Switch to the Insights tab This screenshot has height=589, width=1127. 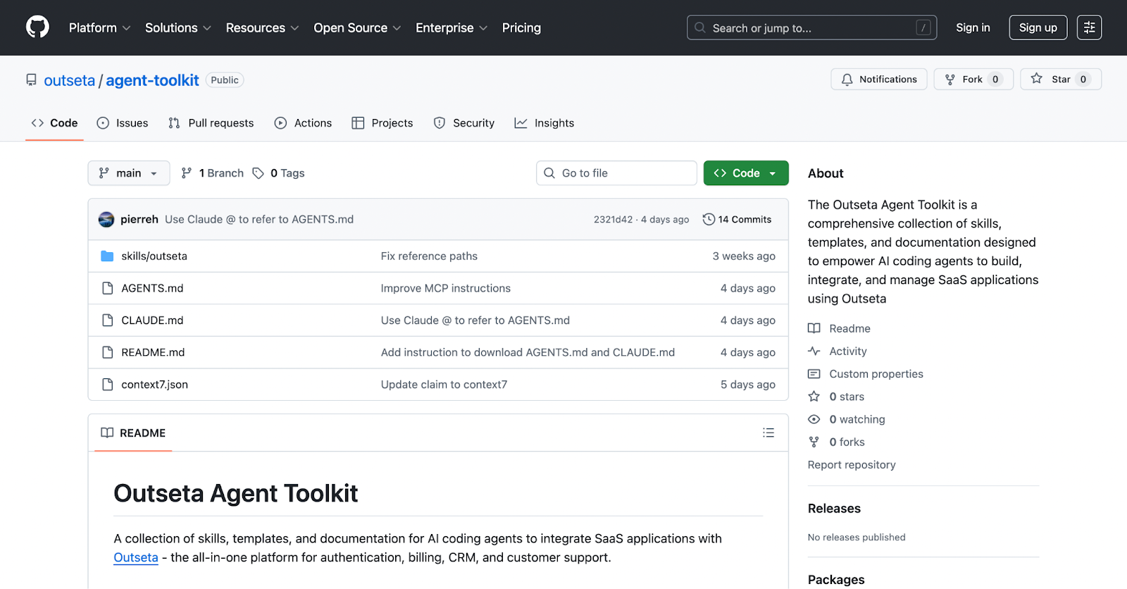(x=544, y=123)
